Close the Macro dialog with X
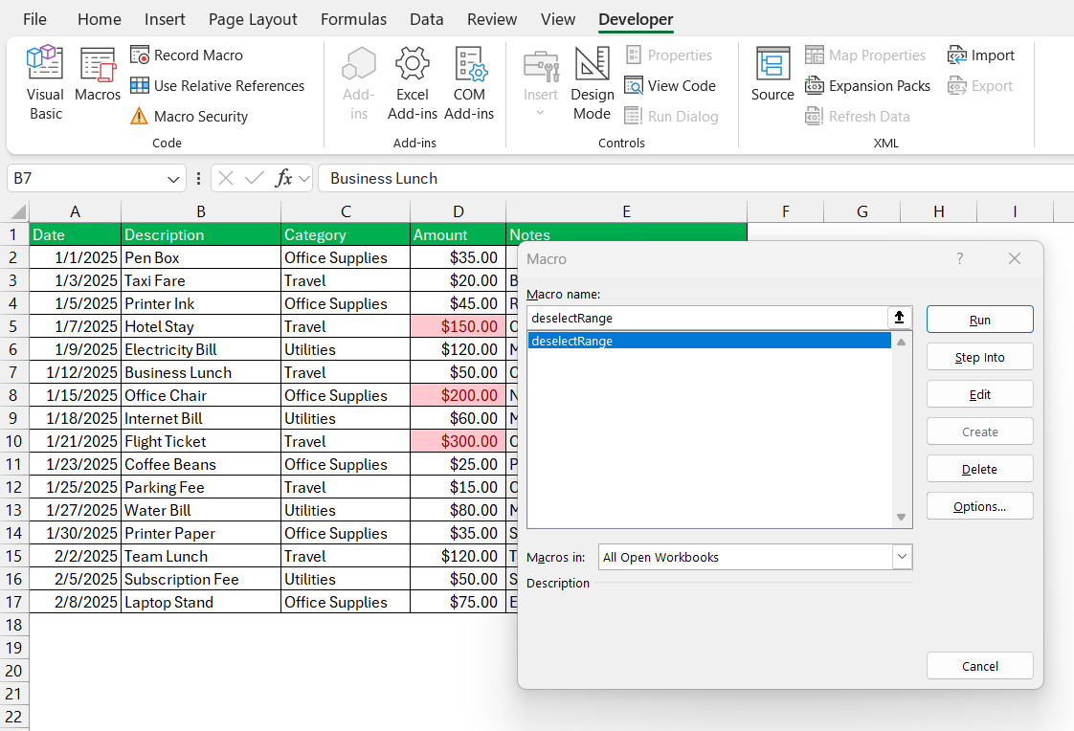Viewport: 1074px width, 731px height. tap(1015, 258)
